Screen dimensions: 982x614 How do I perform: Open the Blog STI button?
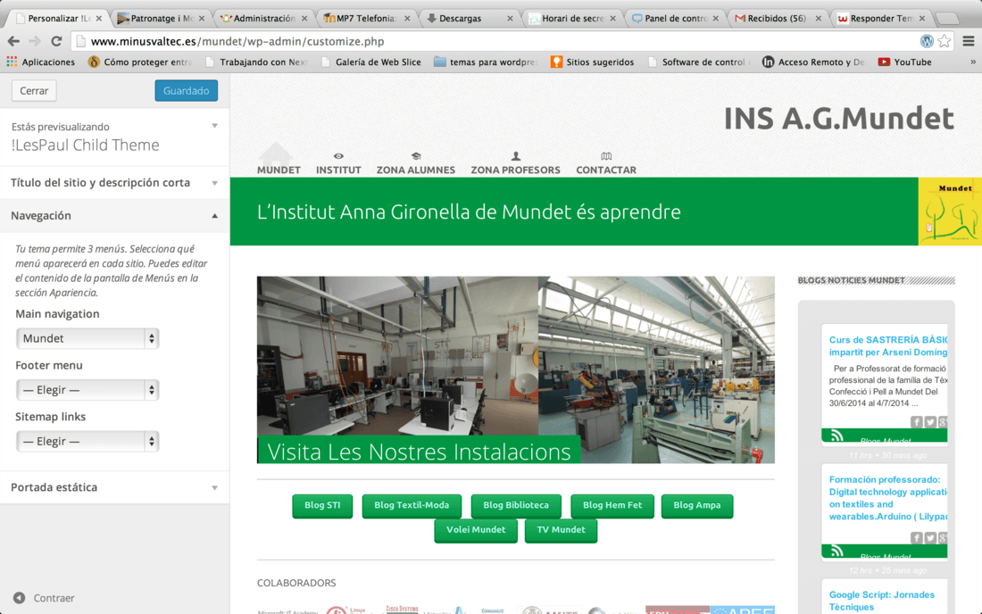[322, 506]
